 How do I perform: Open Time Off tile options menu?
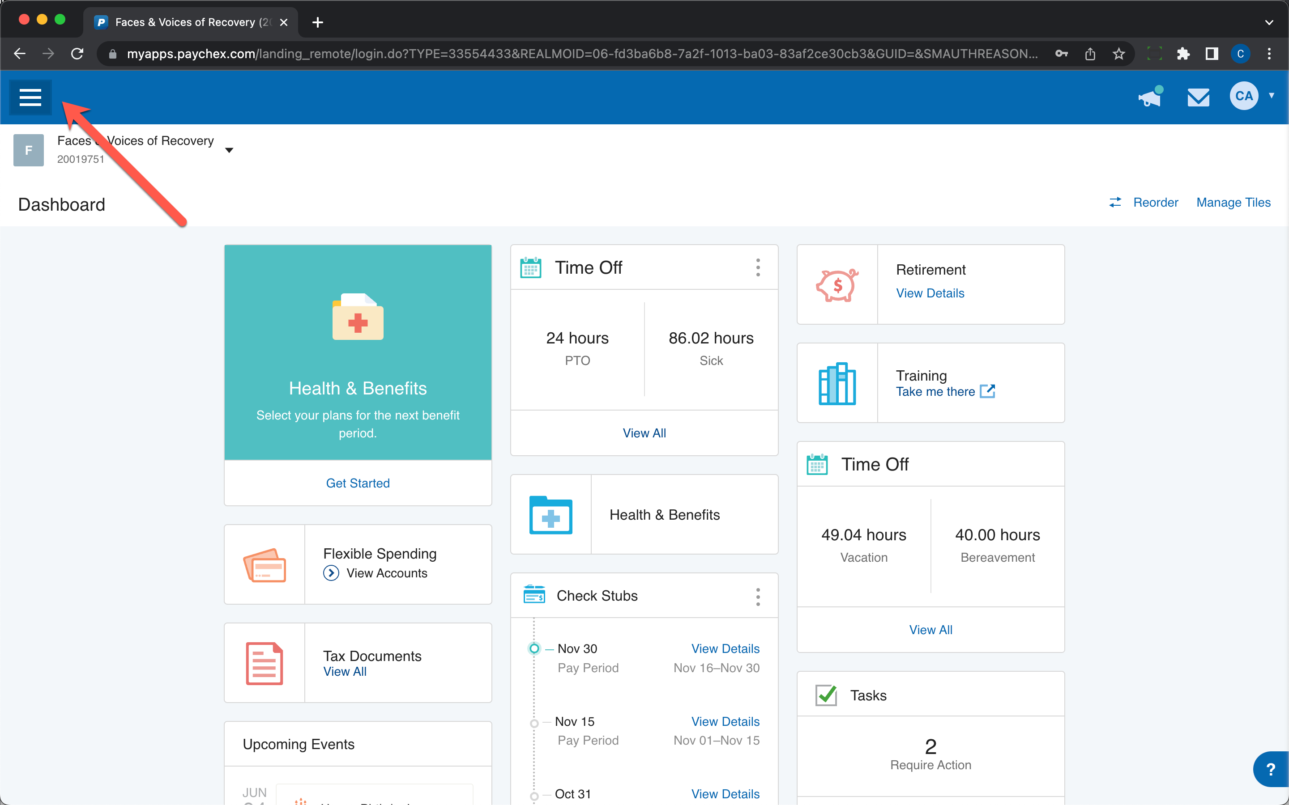pyautogui.click(x=758, y=267)
